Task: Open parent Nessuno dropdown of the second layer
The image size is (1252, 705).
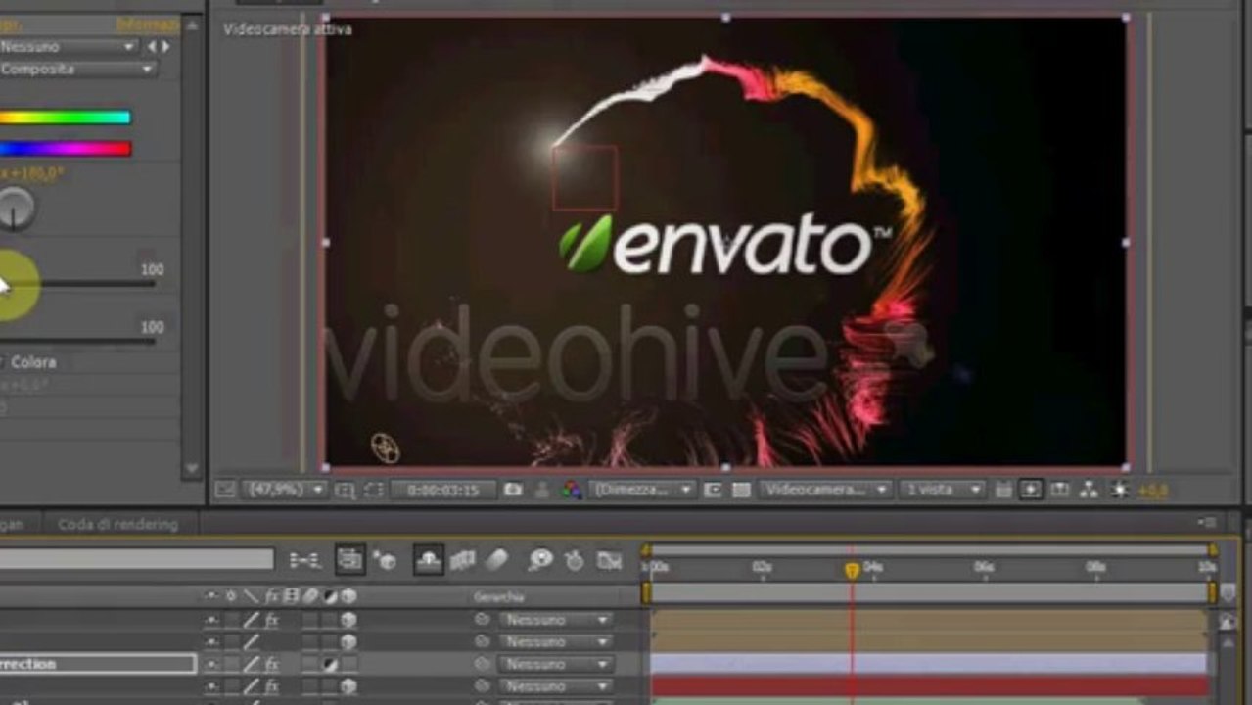Action: (555, 642)
